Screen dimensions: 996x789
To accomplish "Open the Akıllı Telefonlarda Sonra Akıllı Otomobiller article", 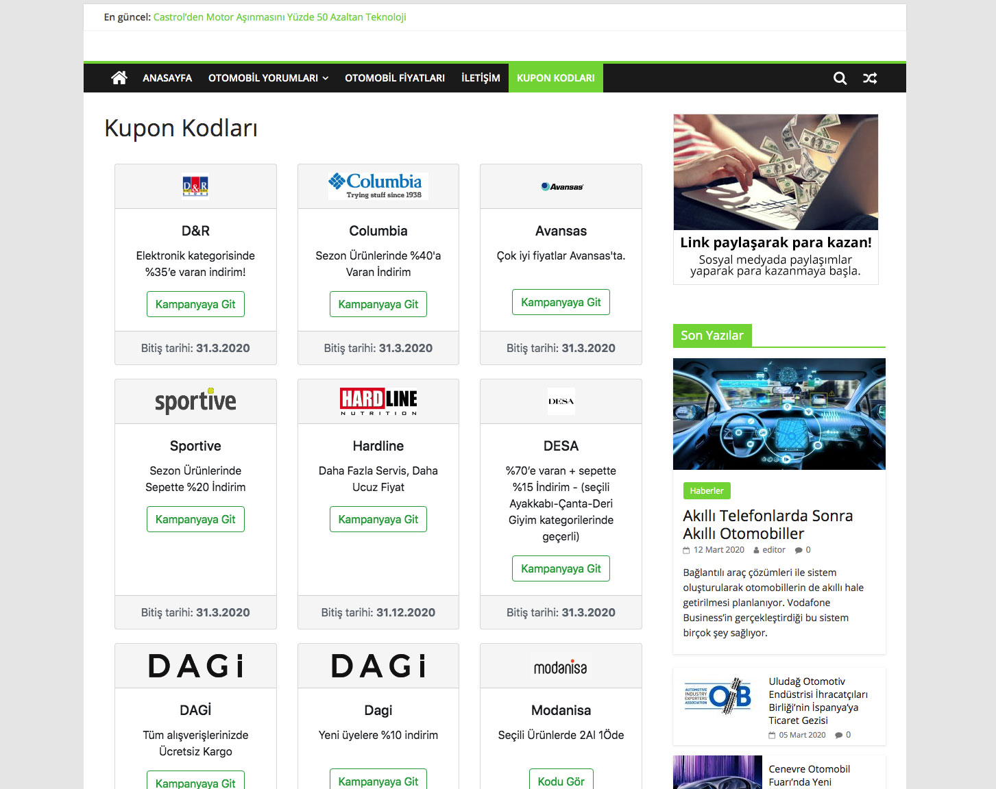I will [x=767, y=525].
